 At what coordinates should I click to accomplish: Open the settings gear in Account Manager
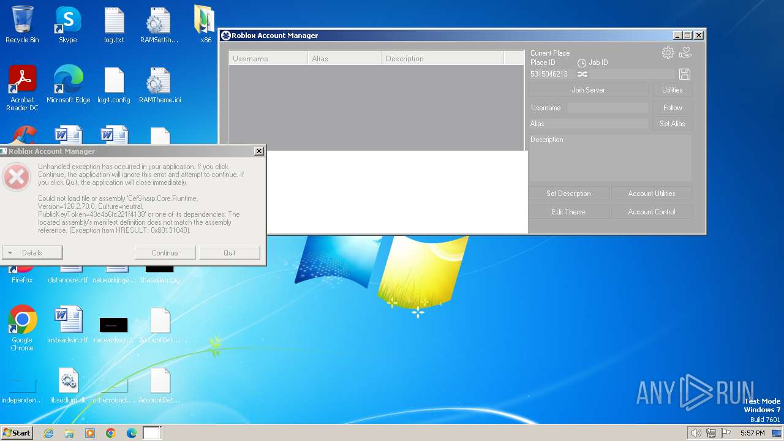click(x=668, y=53)
